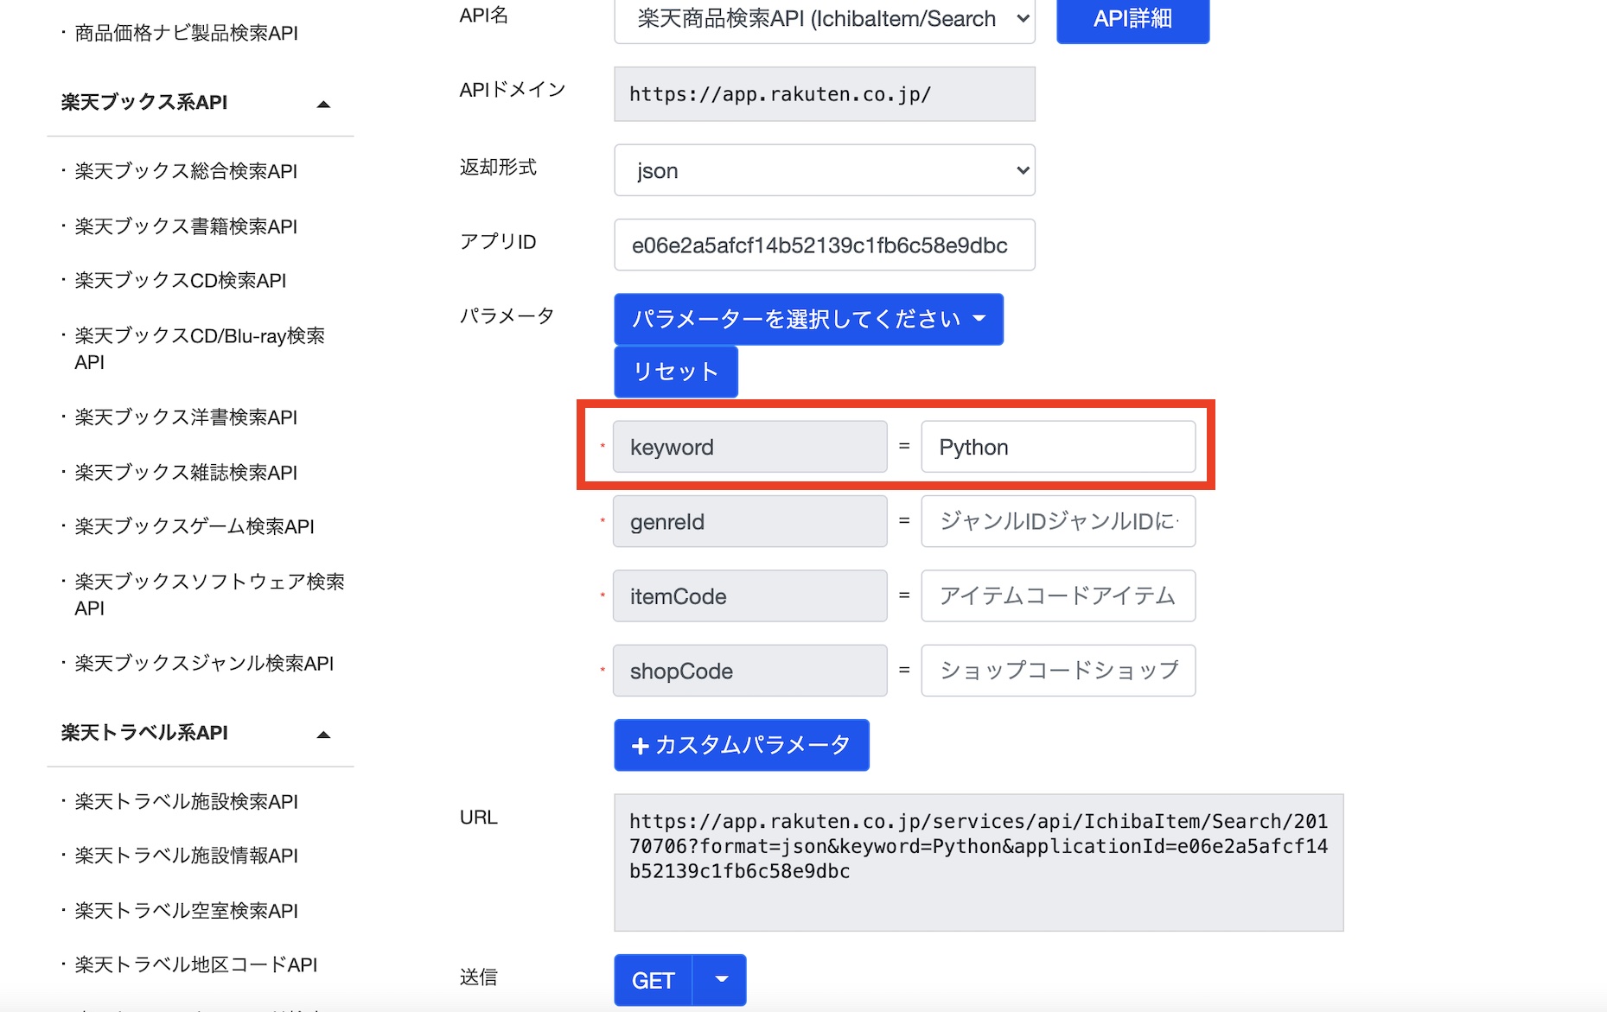Collapse the 楽天トラベル系API section arrow
The image size is (1607, 1012).
[323, 735]
